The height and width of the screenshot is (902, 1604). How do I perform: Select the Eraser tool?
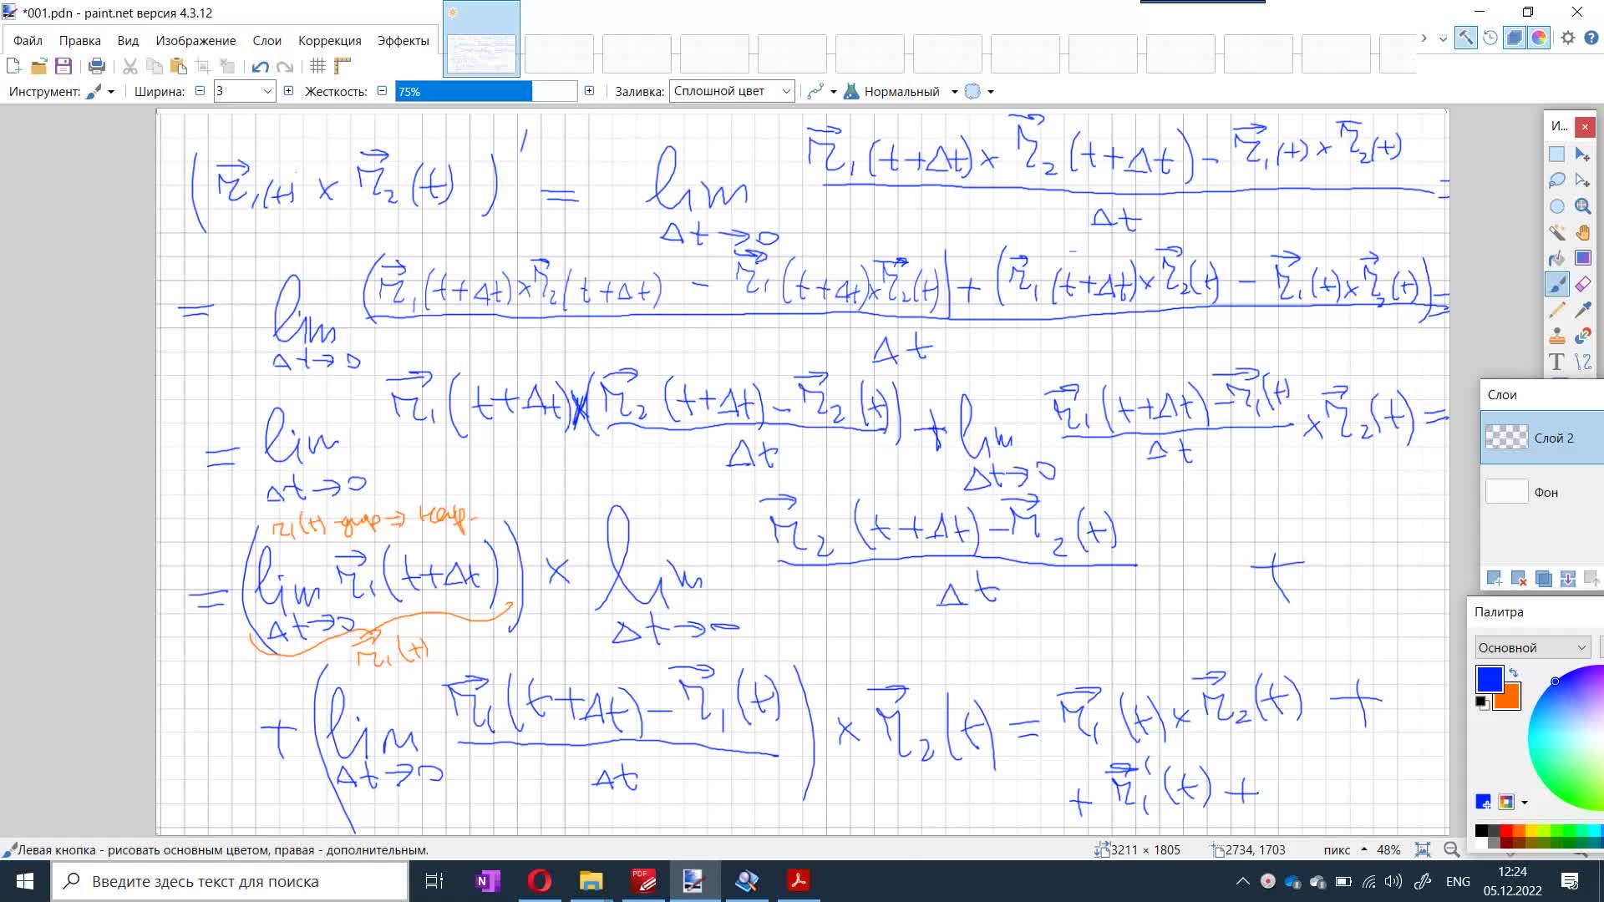(x=1582, y=284)
